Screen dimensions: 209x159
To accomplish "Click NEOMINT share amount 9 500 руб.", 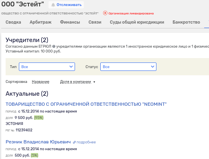I will 24,118.
